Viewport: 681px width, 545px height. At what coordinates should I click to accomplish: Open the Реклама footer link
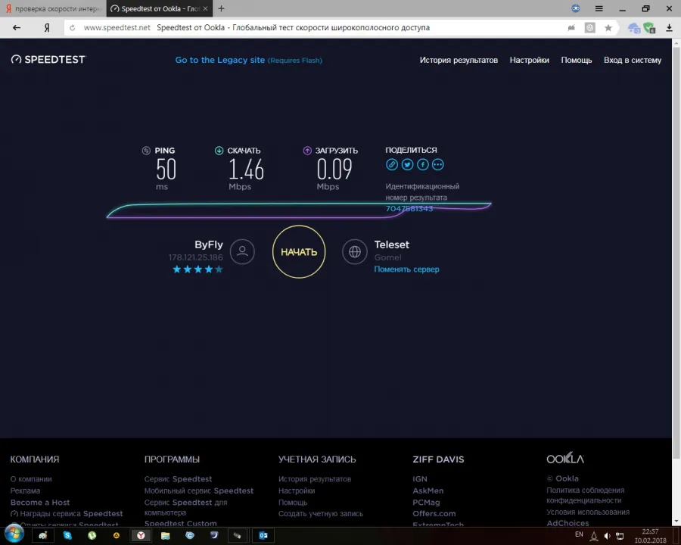click(25, 490)
